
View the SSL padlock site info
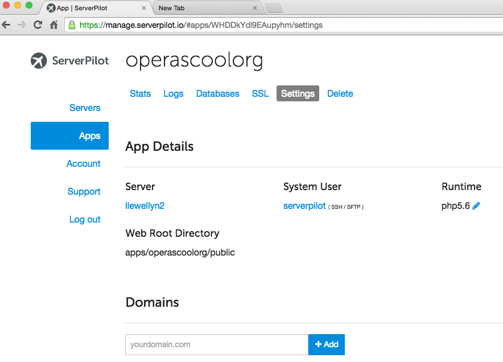[72, 25]
